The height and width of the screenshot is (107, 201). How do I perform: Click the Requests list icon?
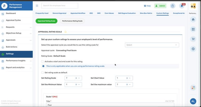coord(2,27)
